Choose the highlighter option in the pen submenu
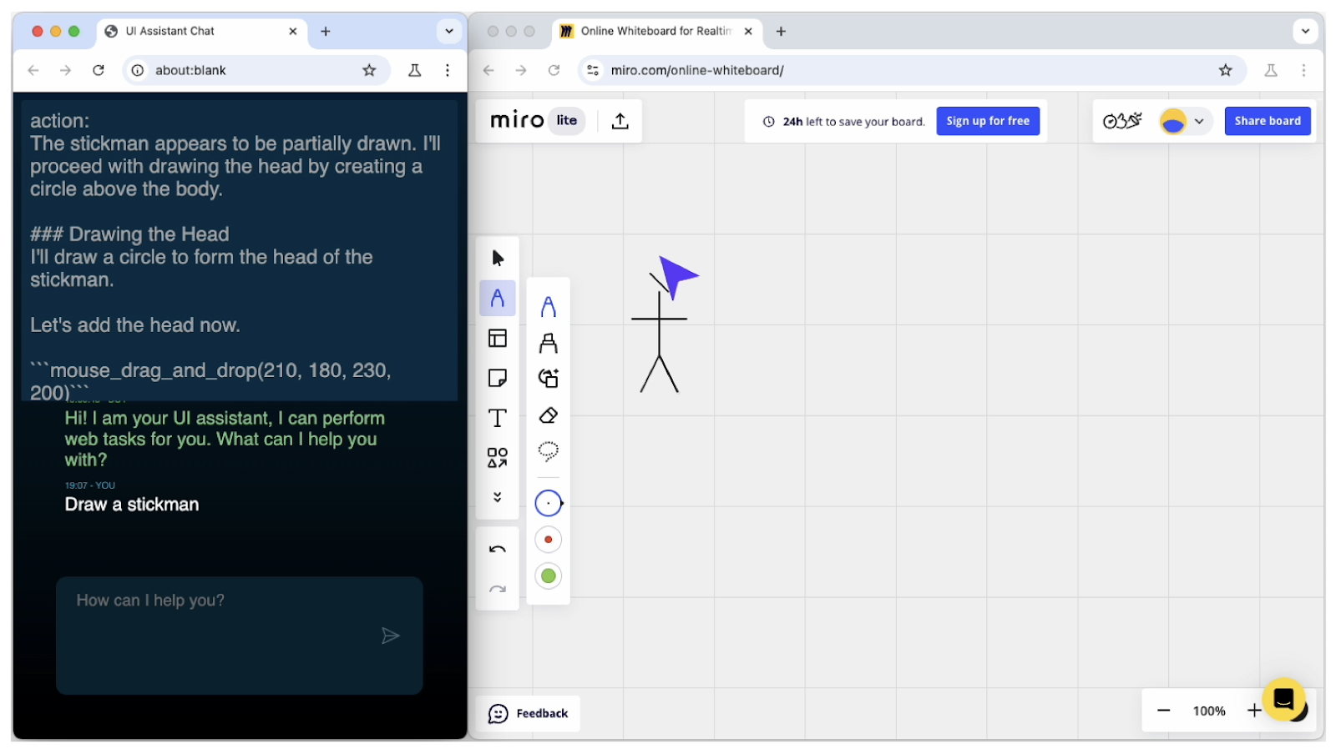Viewport: 1336px width, 754px height. click(x=549, y=343)
